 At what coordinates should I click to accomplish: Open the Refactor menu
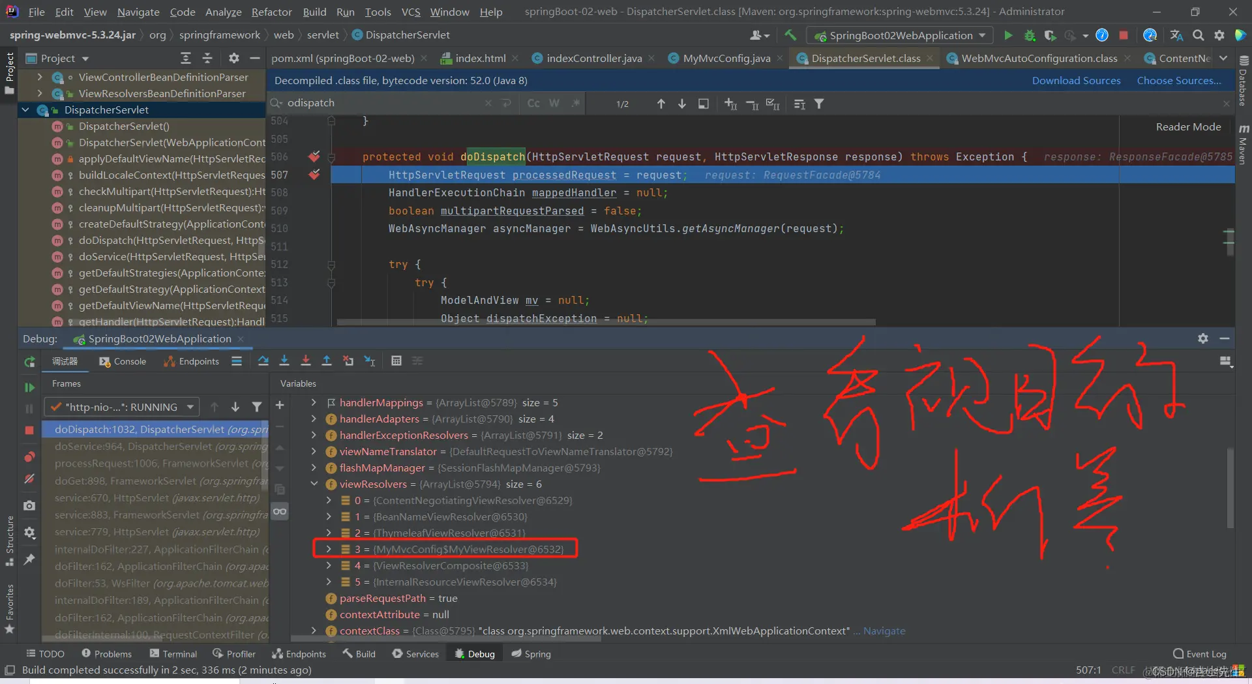[x=271, y=12]
